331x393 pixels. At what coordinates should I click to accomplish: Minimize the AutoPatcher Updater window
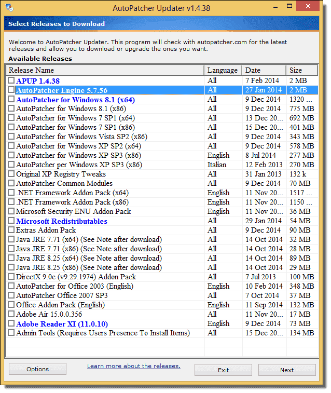(x=275, y=6)
